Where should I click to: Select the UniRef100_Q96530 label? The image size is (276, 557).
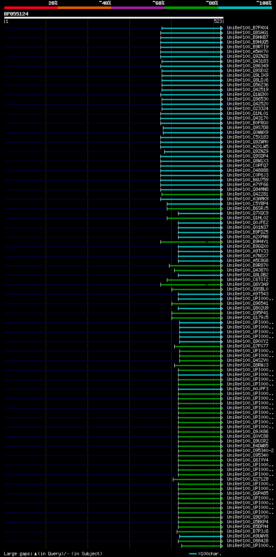coord(248,99)
